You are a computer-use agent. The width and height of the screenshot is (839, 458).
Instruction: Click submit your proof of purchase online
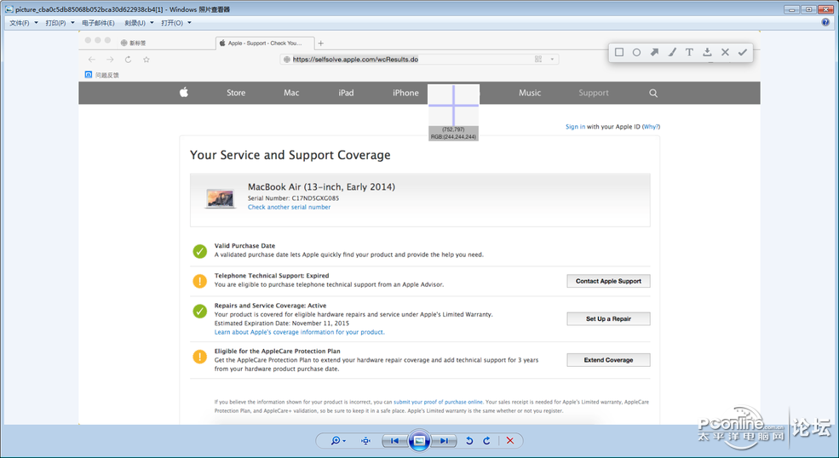pyautogui.click(x=438, y=402)
